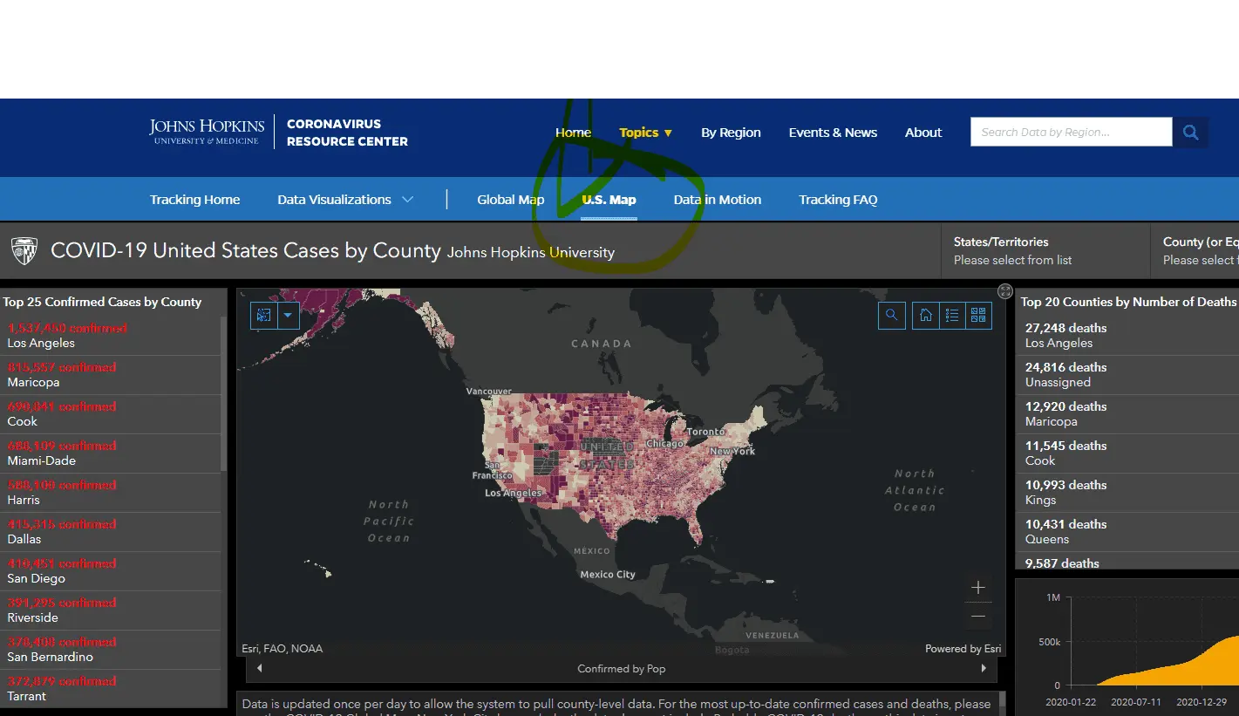Expand the Data Visualizations menu
This screenshot has height=716, width=1239.
pyautogui.click(x=345, y=200)
